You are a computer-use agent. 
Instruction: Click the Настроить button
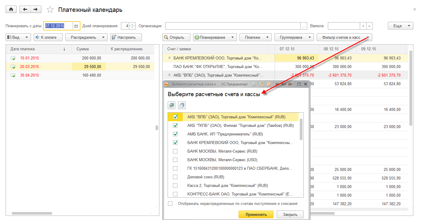126,37
